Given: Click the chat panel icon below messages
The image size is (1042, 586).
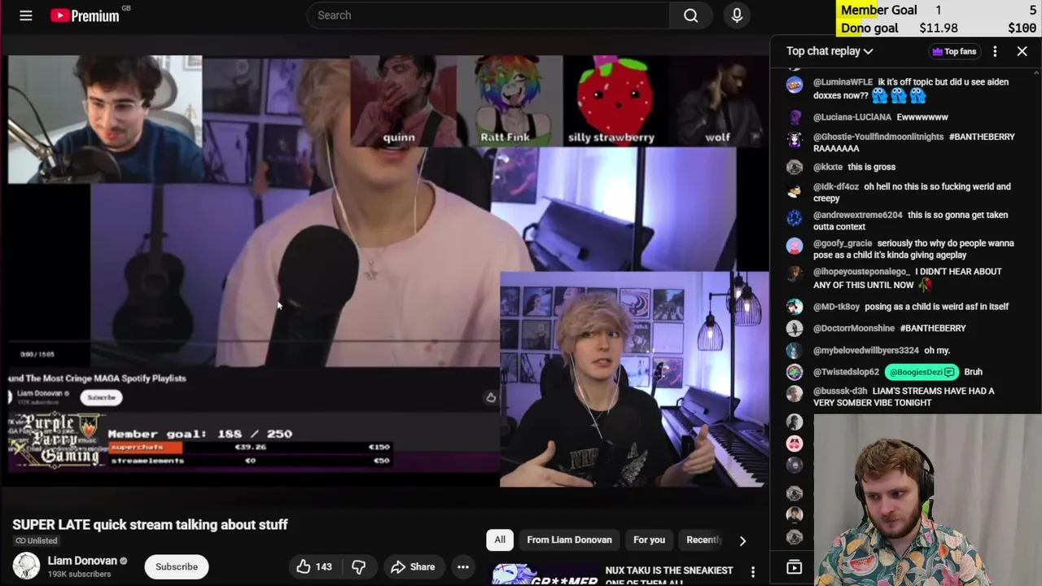Looking at the screenshot, I should 795,567.
